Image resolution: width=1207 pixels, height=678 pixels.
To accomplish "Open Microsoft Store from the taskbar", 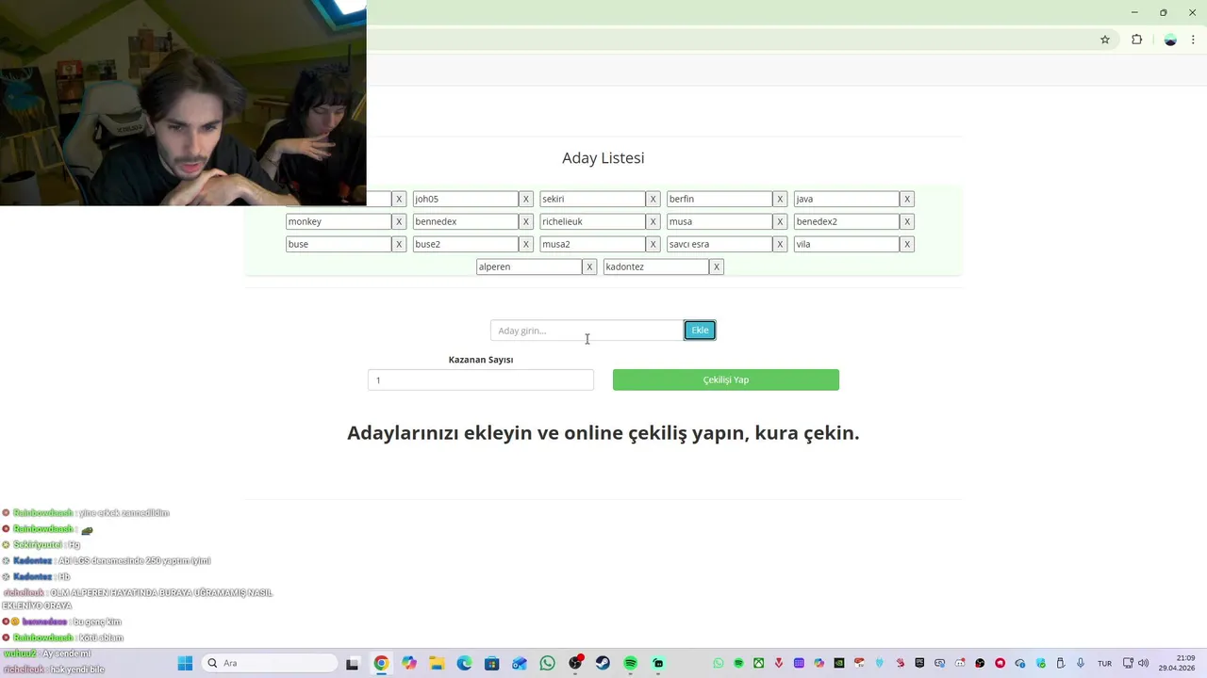I will (491, 663).
